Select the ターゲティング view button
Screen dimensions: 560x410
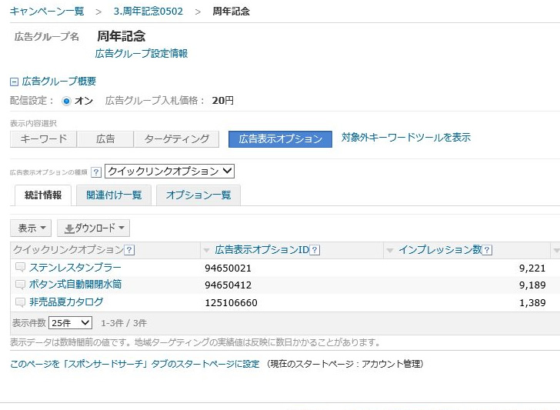[x=177, y=139]
